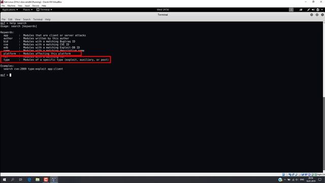Close the Terminal window

322,15
